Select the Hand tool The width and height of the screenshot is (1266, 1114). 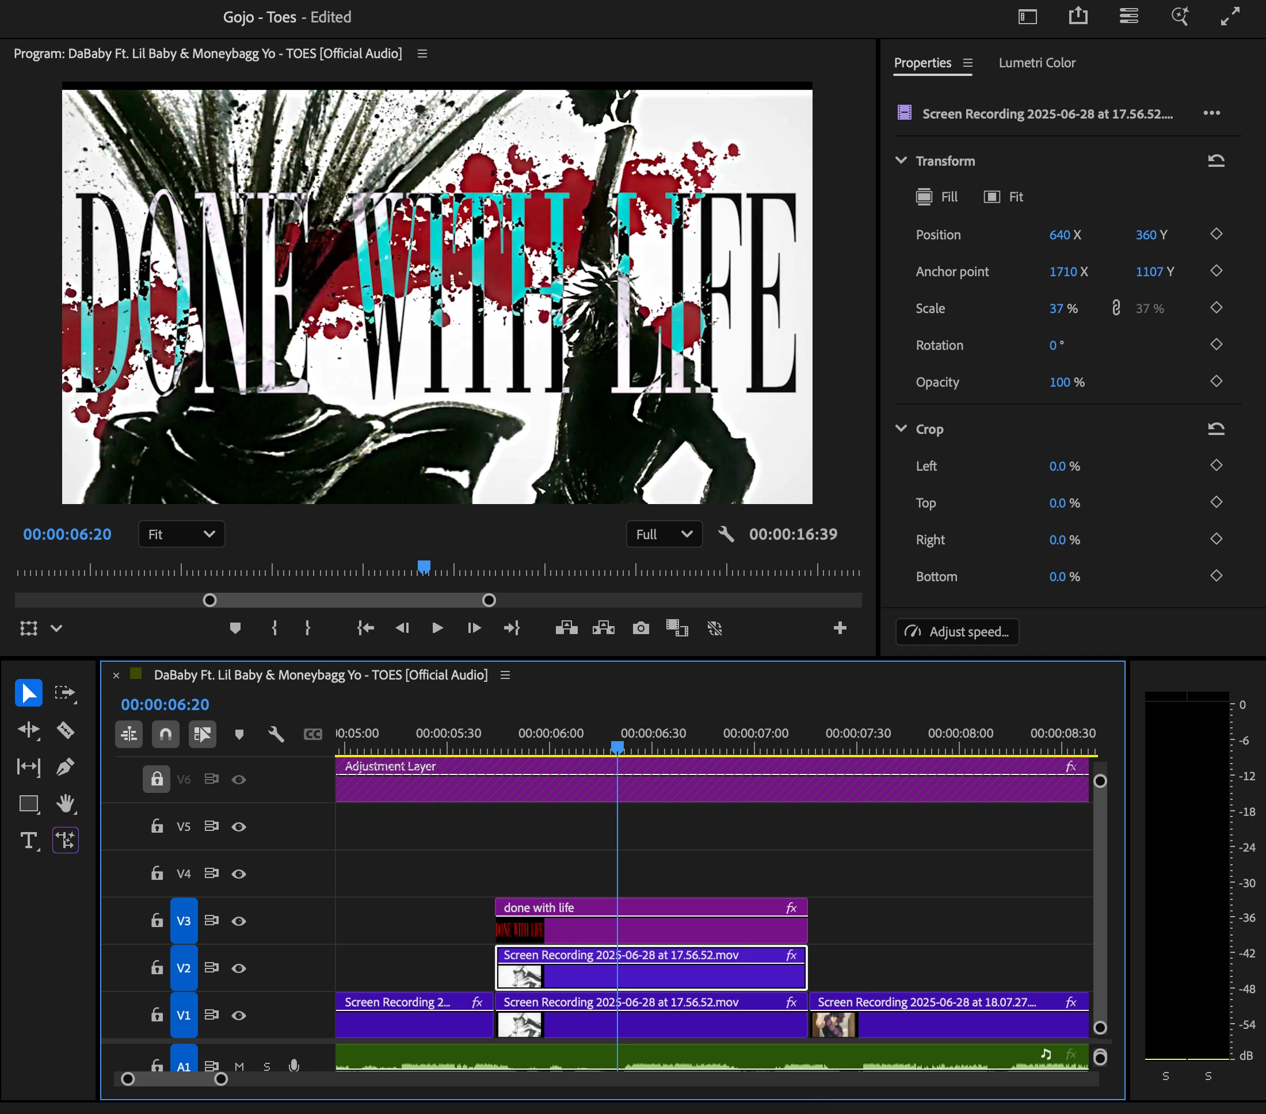(65, 804)
